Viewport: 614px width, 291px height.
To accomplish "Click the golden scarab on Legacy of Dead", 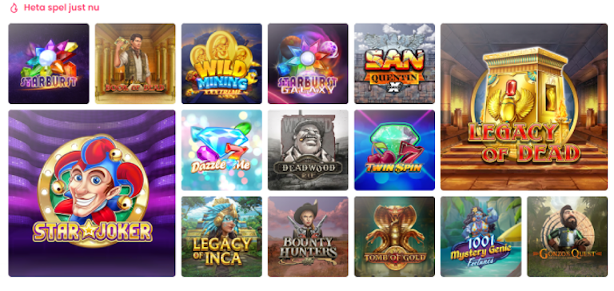I will pyautogui.click(x=512, y=104).
